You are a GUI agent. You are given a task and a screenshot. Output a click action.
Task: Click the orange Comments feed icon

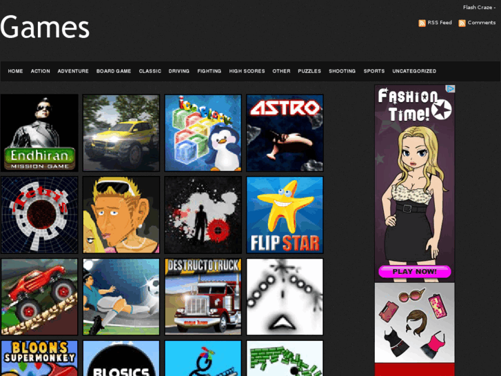pos(462,23)
